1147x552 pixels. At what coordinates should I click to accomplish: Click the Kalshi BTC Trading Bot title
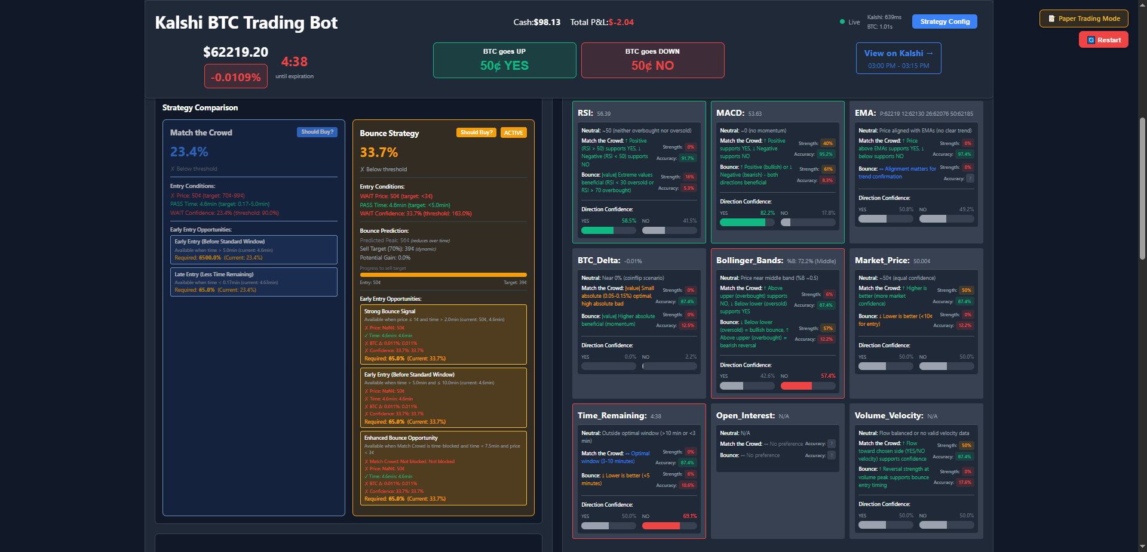(x=246, y=23)
